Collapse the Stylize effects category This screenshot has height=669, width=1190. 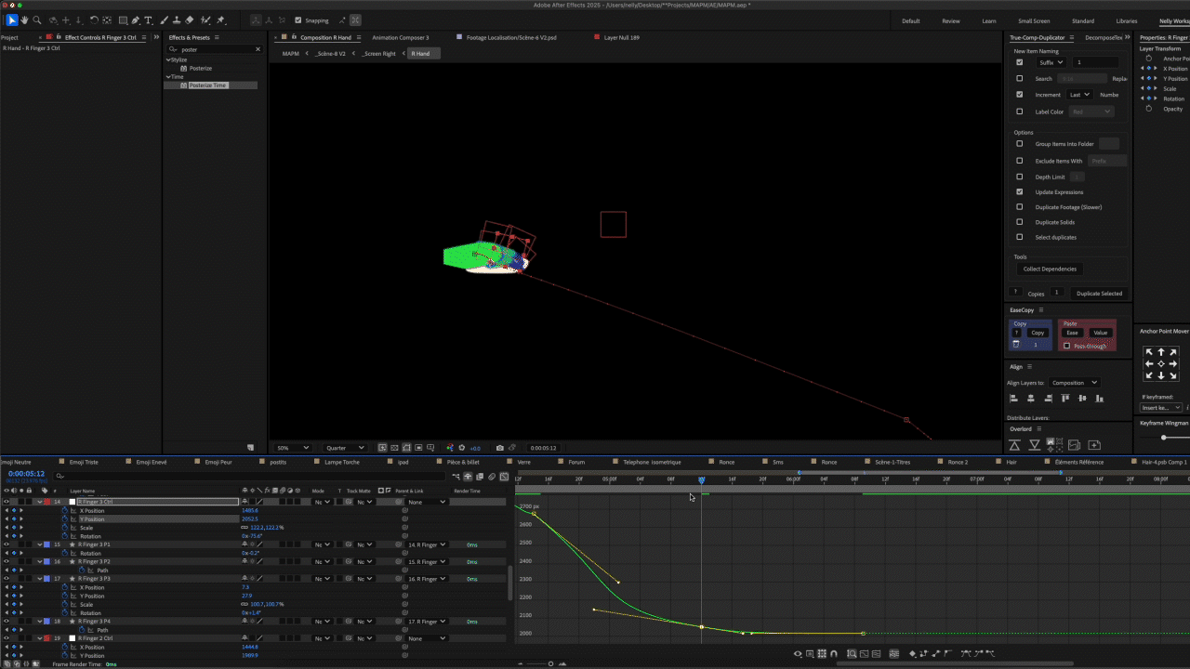click(x=169, y=59)
